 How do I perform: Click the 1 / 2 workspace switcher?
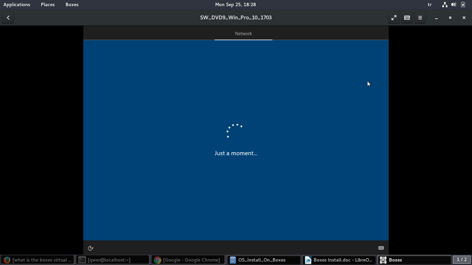pyautogui.click(x=462, y=259)
